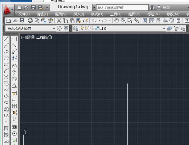Select the Polygon tool
This screenshot has height=145, width=189.
tap(6, 58)
